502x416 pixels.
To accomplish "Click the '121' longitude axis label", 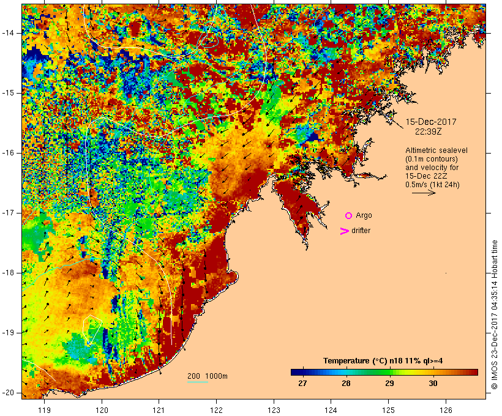I will click(159, 410).
